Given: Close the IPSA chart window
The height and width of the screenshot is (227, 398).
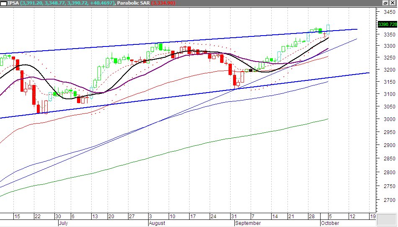Looking at the screenshot, I should [x=393, y=3].
